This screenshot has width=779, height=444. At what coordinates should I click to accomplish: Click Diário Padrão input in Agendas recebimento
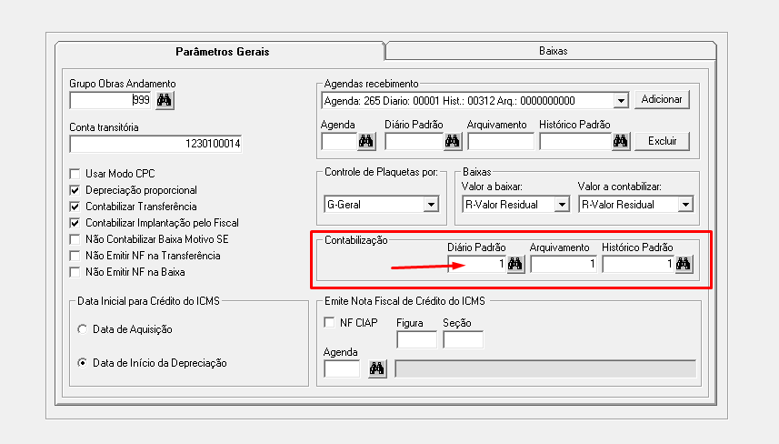(414, 141)
